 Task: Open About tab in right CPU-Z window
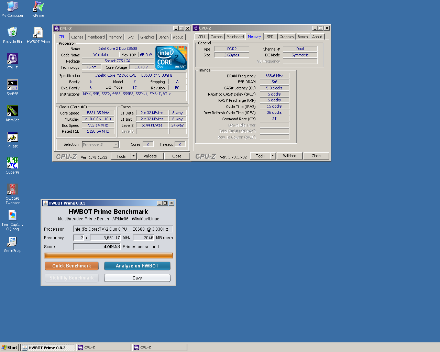coord(317,37)
